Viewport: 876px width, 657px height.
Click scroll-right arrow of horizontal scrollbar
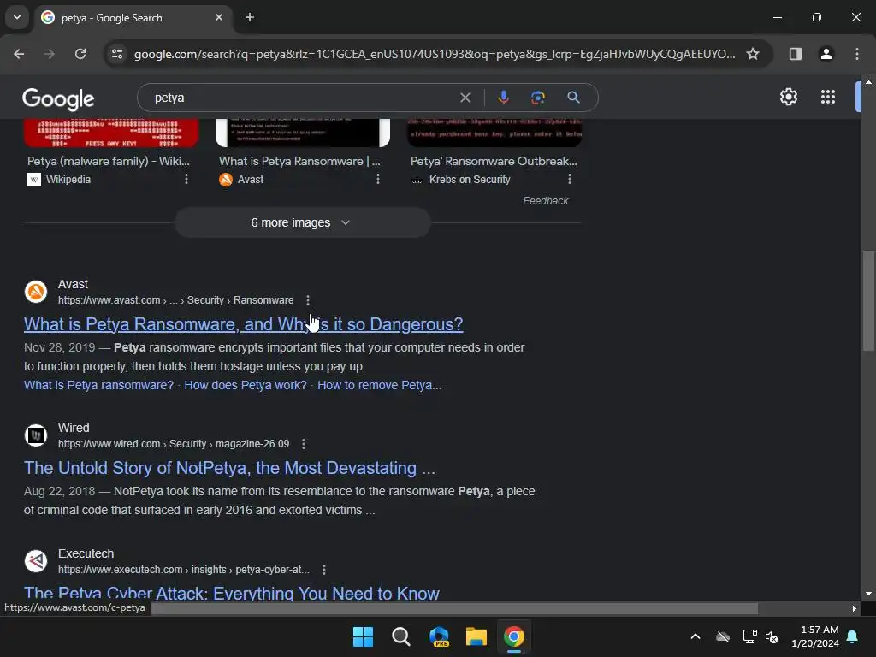[855, 608]
